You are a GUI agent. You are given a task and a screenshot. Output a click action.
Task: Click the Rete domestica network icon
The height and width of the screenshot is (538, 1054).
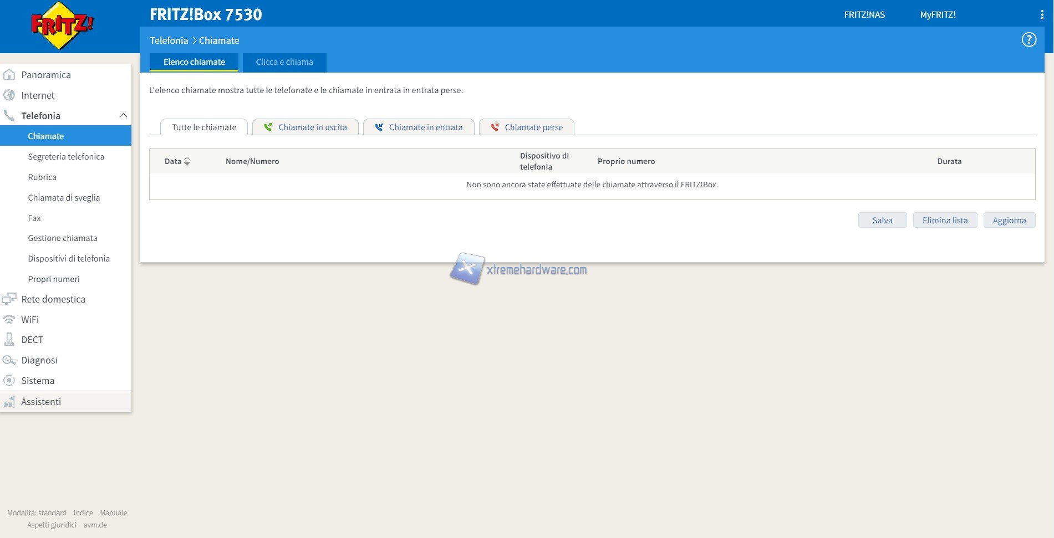pos(9,299)
